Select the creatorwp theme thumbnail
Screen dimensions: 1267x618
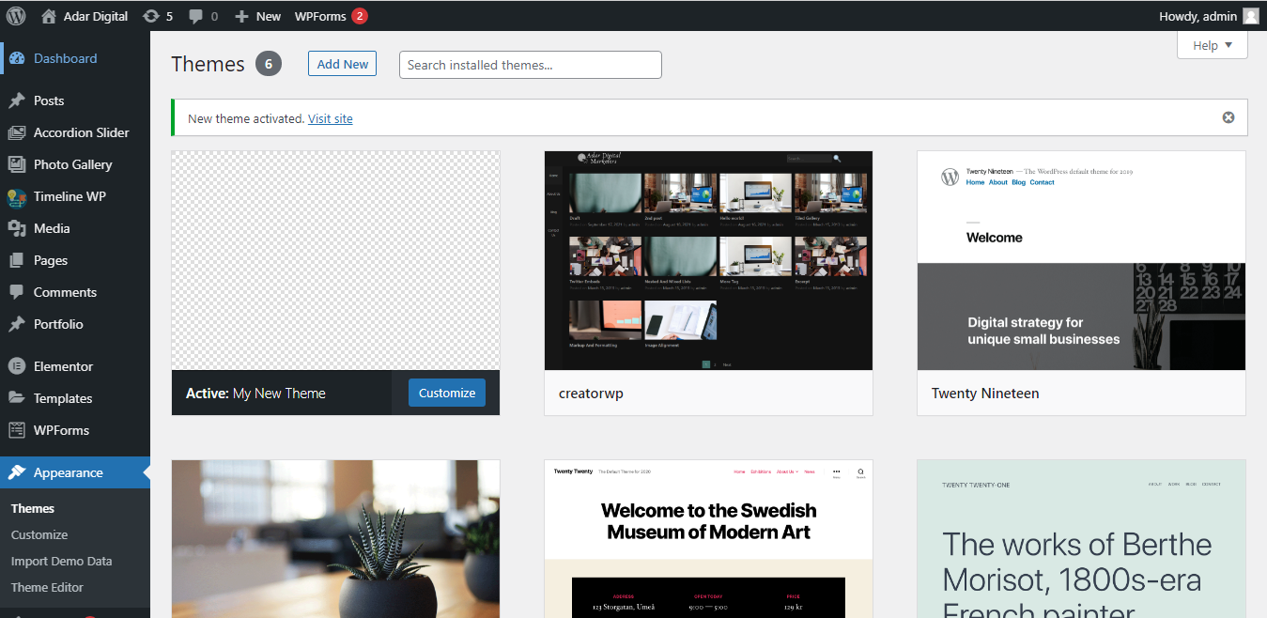[x=708, y=260]
